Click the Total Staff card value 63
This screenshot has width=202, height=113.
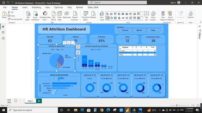coord(50,41)
